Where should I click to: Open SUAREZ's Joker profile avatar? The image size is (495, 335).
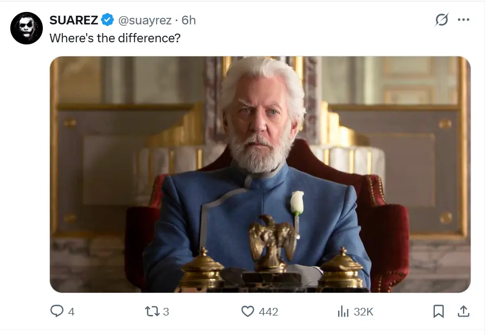coord(27,28)
